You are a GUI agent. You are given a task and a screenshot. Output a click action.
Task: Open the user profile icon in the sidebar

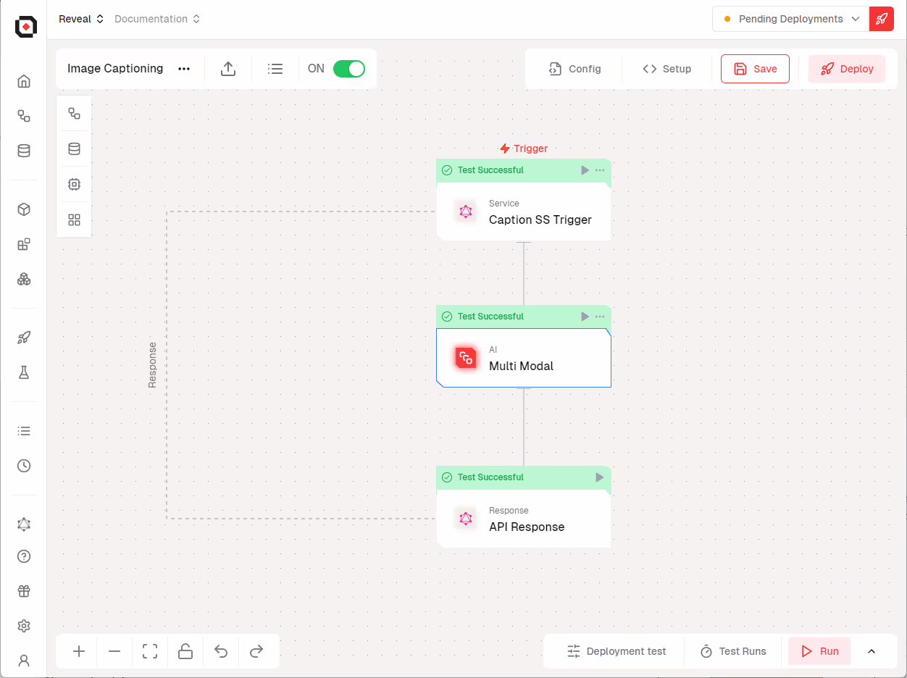[24, 661]
